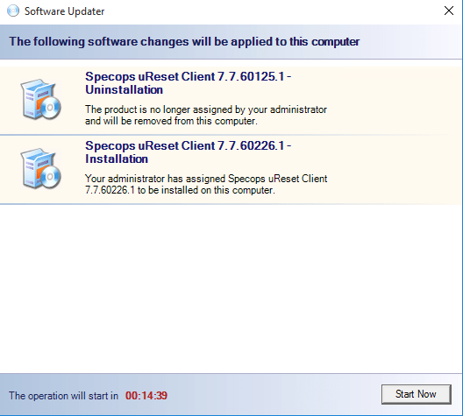Close the Software Updater window
Image resolution: width=463 pixels, height=416 pixels.
[x=449, y=11]
